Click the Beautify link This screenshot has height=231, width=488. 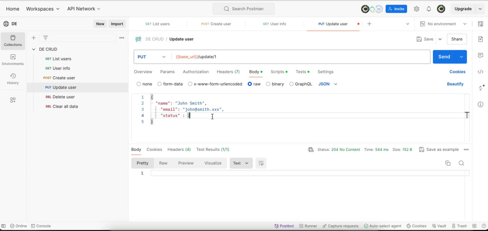tap(455, 84)
